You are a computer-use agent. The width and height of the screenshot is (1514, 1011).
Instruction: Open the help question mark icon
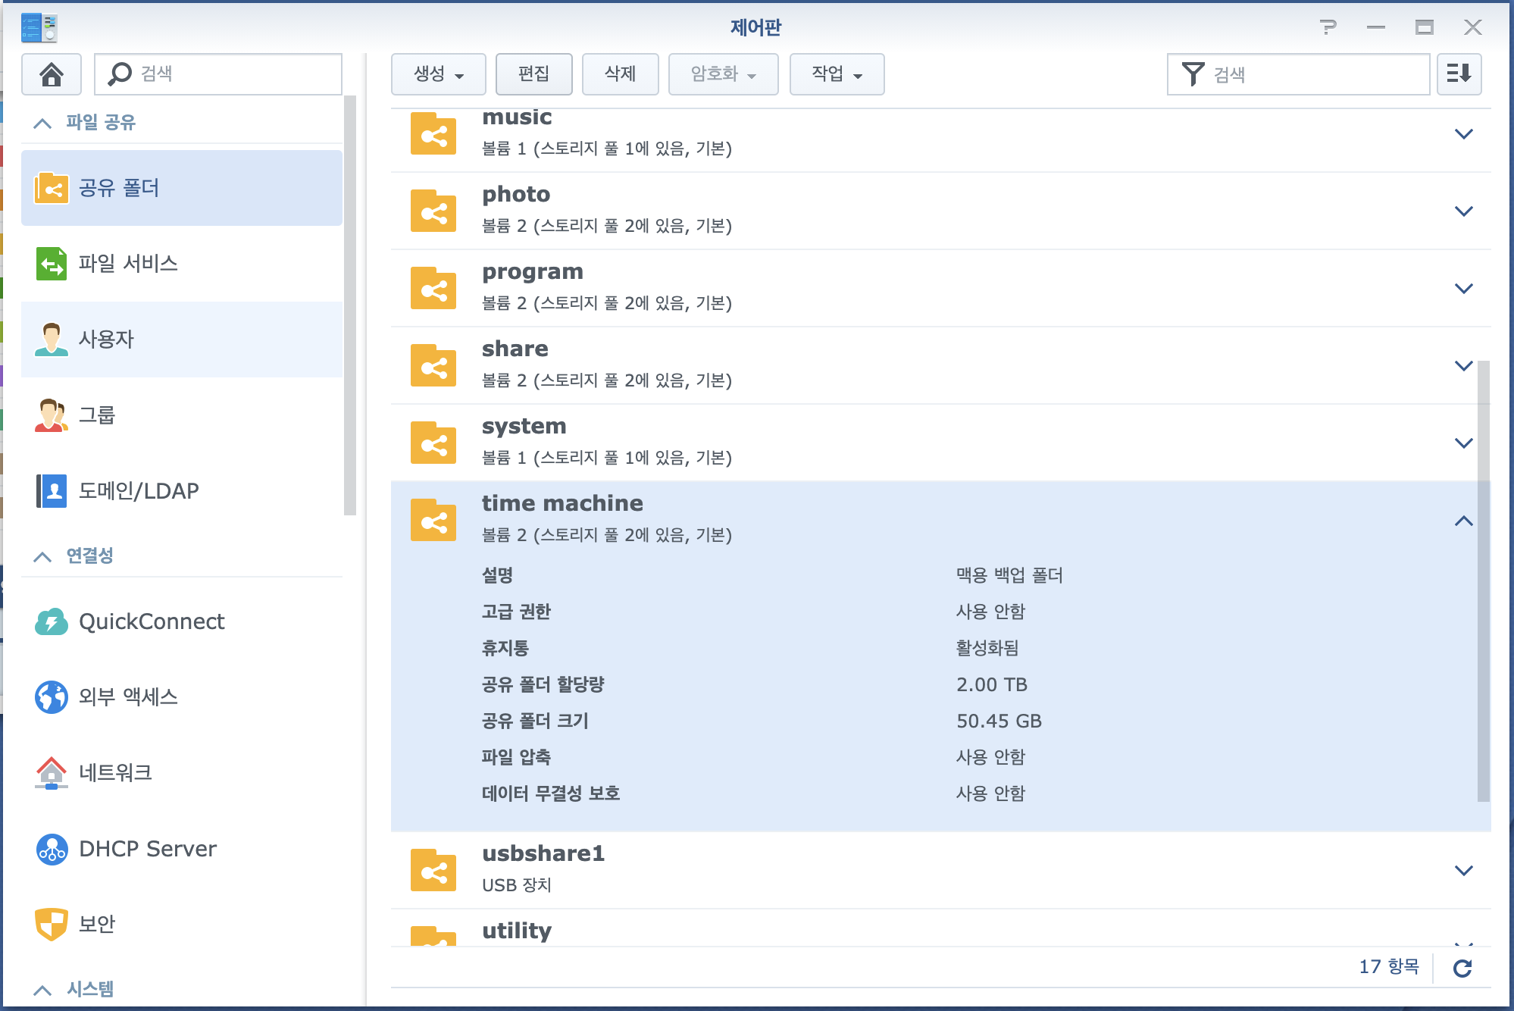pos(1328,28)
